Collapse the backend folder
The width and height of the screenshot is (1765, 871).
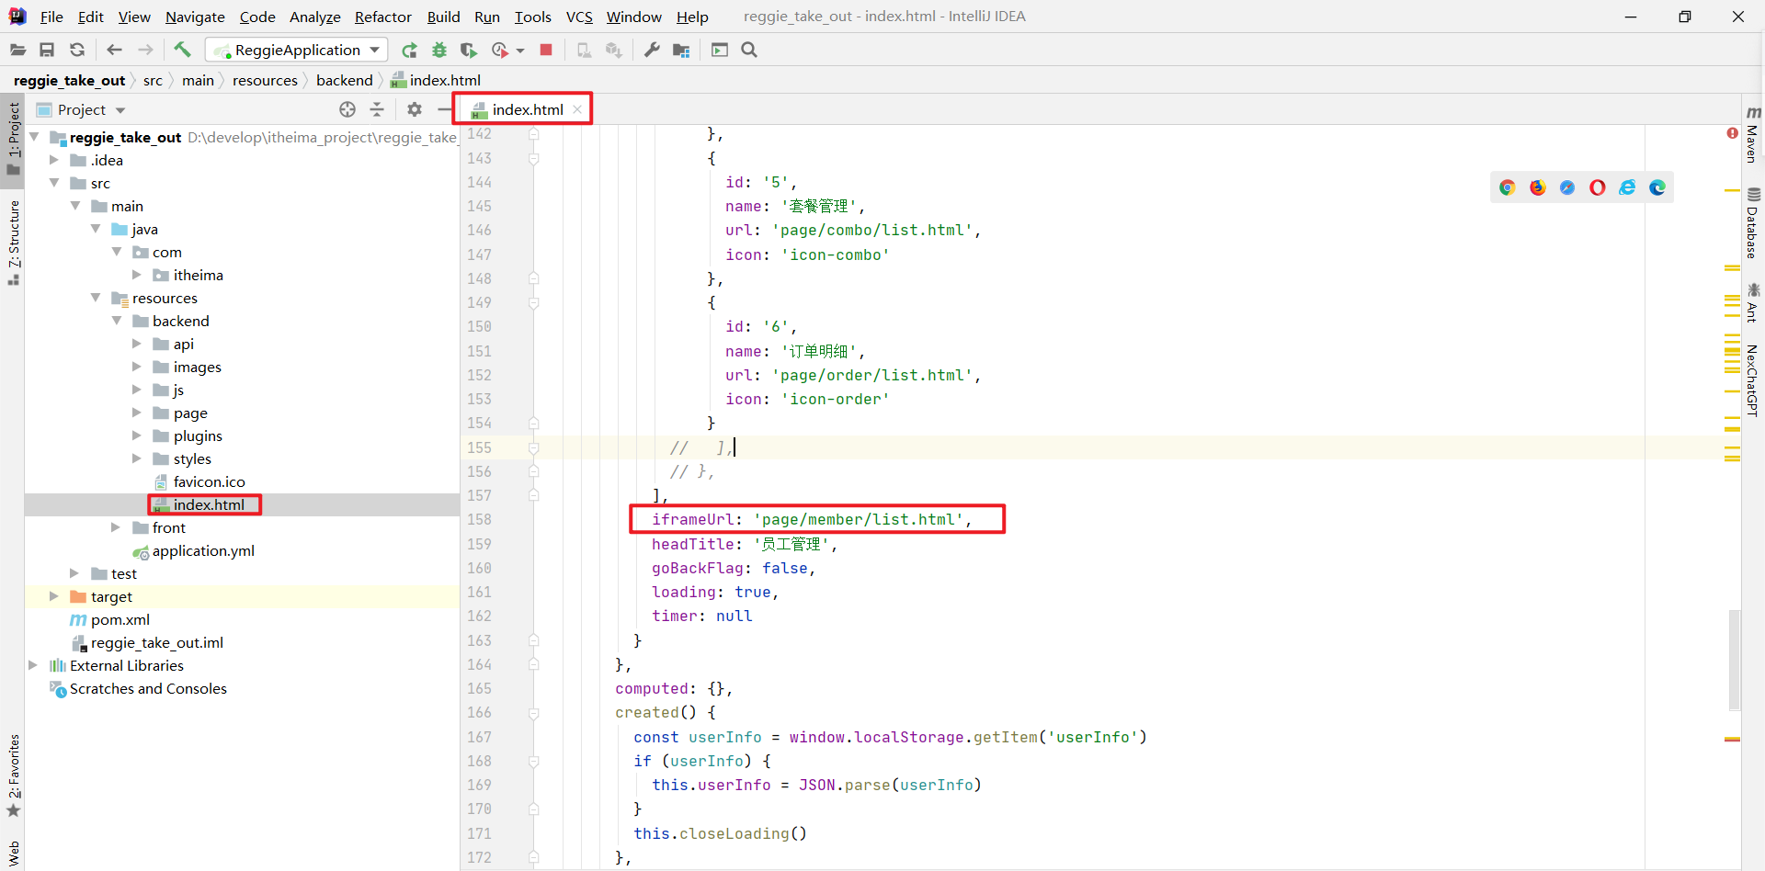tap(117, 321)
